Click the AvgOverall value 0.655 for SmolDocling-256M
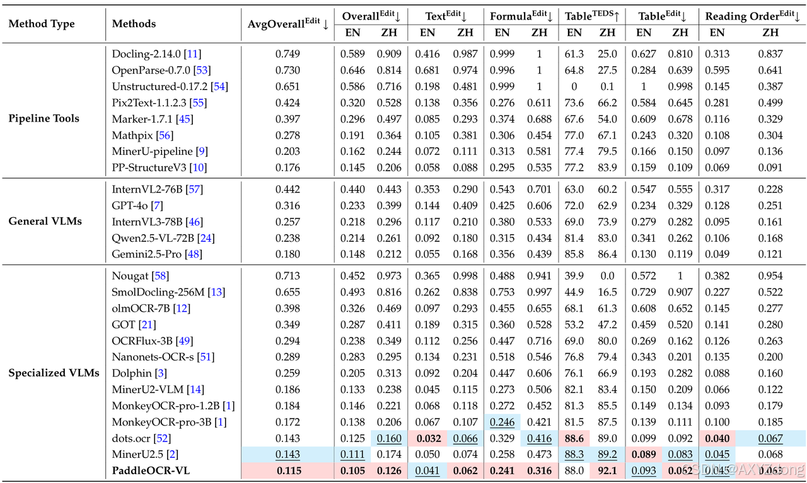 click(x=287, y=292)
